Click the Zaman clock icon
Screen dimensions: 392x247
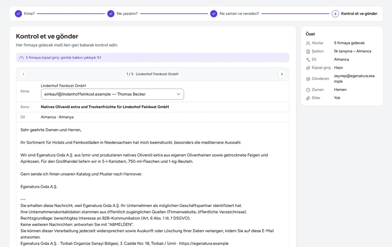click(x=308, y=90)
